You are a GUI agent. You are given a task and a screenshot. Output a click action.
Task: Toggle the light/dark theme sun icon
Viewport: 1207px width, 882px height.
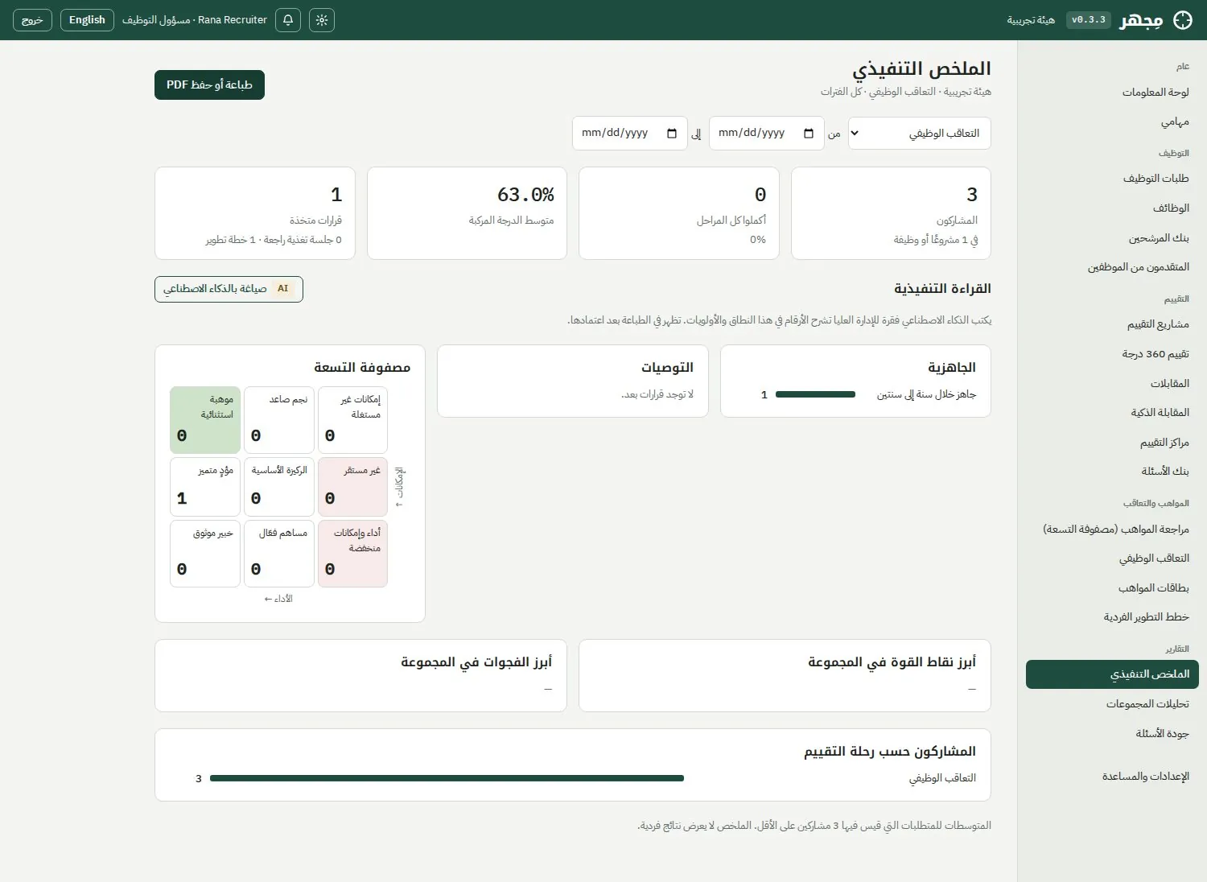pos(322,20)
